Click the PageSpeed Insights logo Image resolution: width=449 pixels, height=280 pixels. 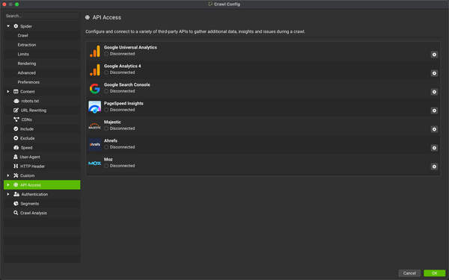click(95, 107)
